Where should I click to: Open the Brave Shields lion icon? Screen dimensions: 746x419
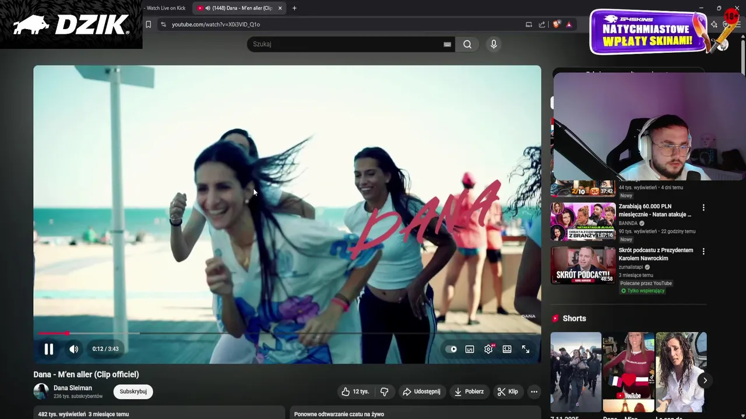coord(557,24)
